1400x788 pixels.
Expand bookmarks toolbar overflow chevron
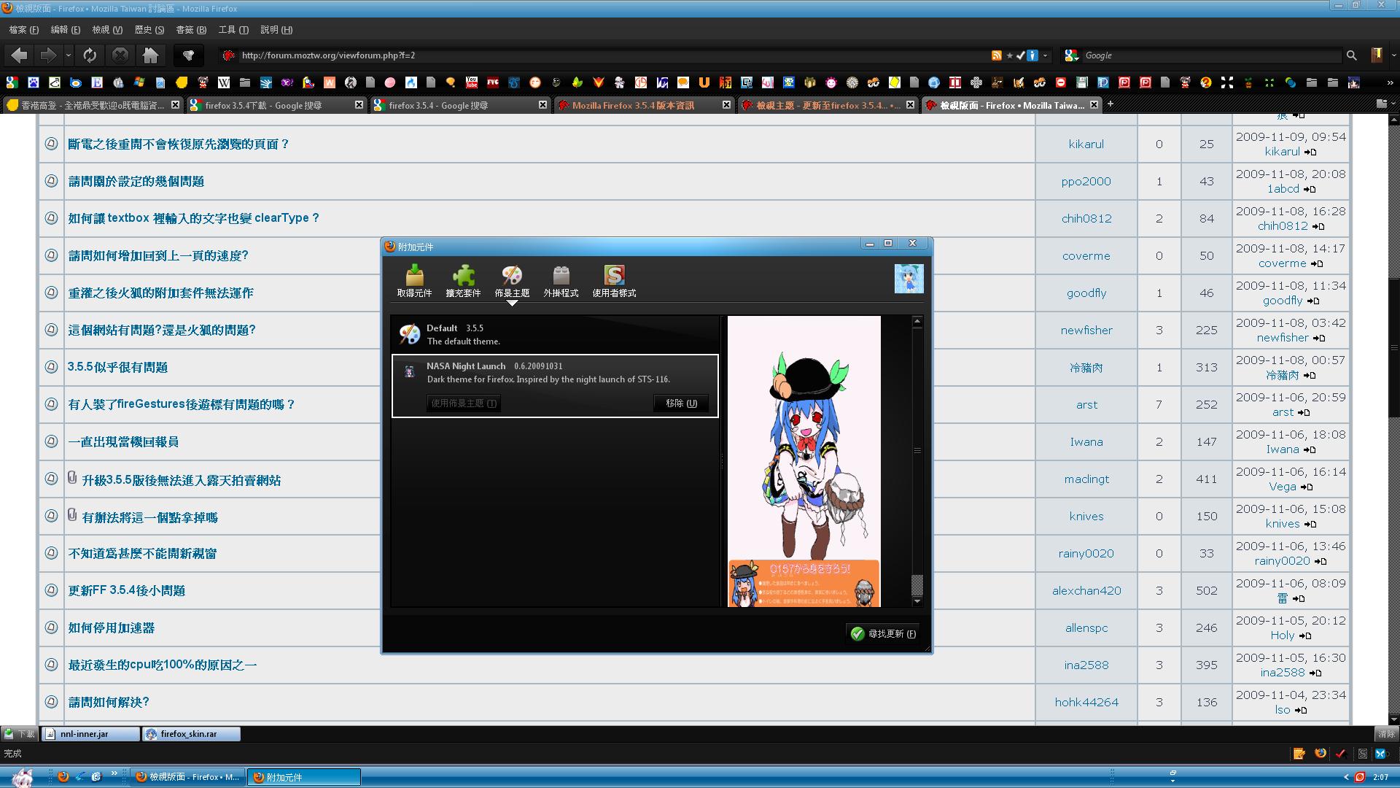tap(1390, 82)
